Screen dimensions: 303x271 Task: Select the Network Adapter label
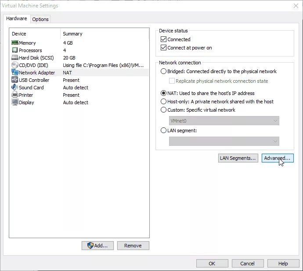pyautogui.click(x=37, y=73)
